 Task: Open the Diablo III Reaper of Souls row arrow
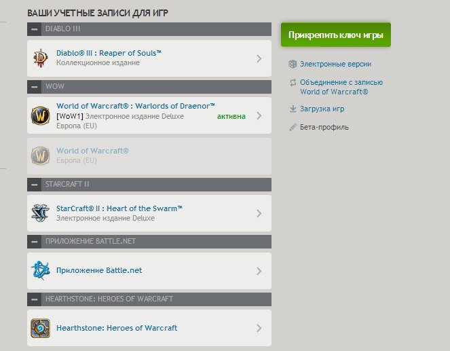tap(259, 58)
